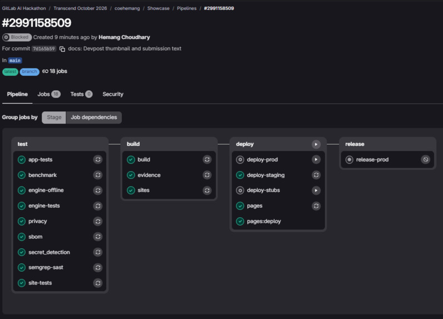The image size is (443, 319).
Task: Click the 18 jobs count text
Action: 58,71
